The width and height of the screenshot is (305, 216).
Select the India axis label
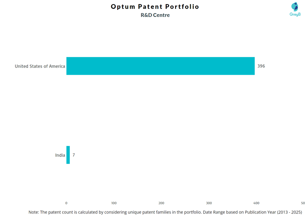tap(60, 155)
